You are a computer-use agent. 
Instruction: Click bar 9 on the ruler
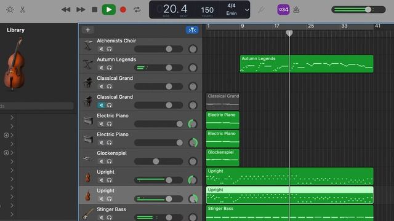tap(243, 26)
